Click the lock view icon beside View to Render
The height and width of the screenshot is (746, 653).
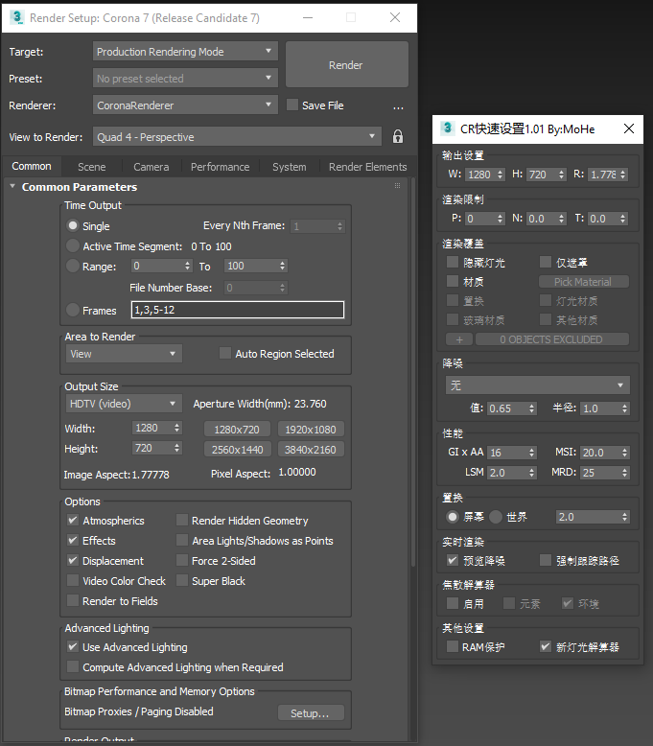398,137
